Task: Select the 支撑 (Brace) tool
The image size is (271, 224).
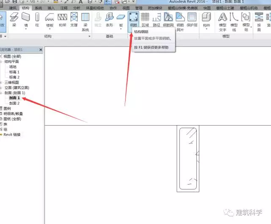Action: tap(74, 20)
